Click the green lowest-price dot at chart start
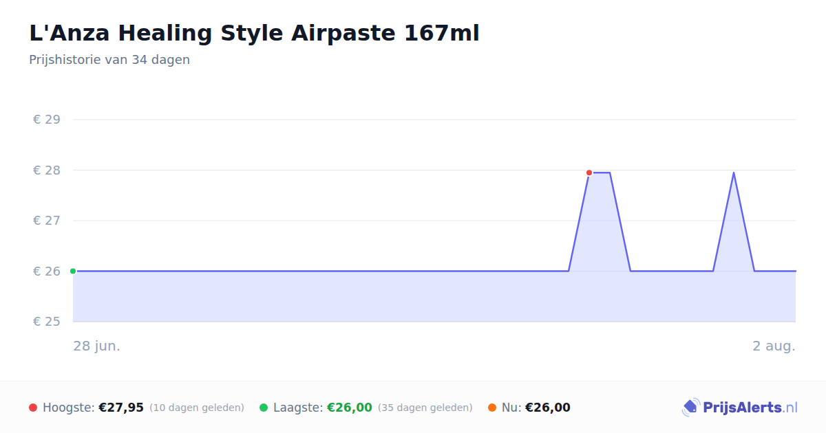The image size is (826, 433). click(73, 271)
